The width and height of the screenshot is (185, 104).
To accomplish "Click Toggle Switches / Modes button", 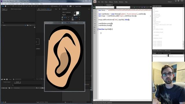I will pyautogui.click(x=42, y=102).
